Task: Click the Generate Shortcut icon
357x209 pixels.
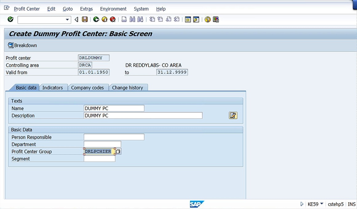Action: tap(196, 20)
